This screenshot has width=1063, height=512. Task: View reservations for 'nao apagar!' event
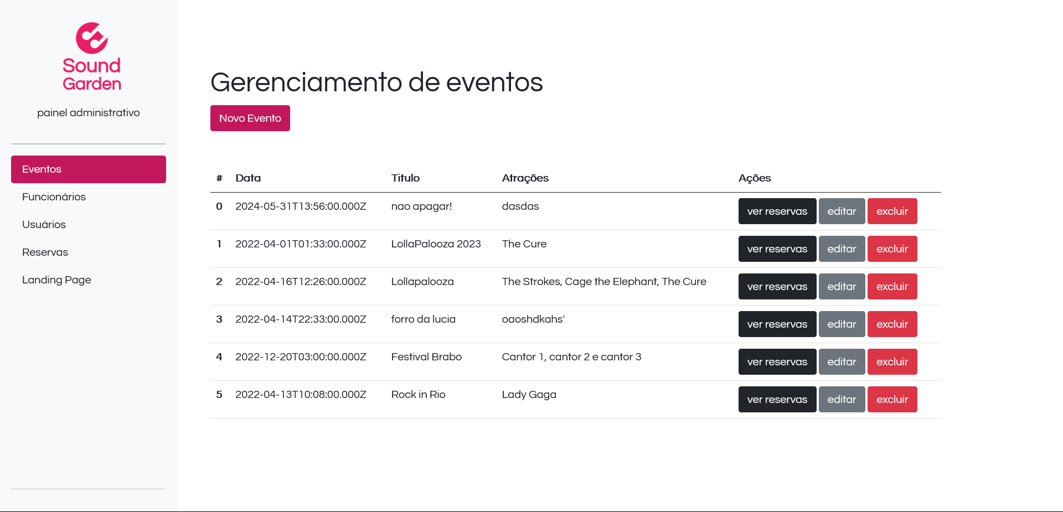pos(777,211)
